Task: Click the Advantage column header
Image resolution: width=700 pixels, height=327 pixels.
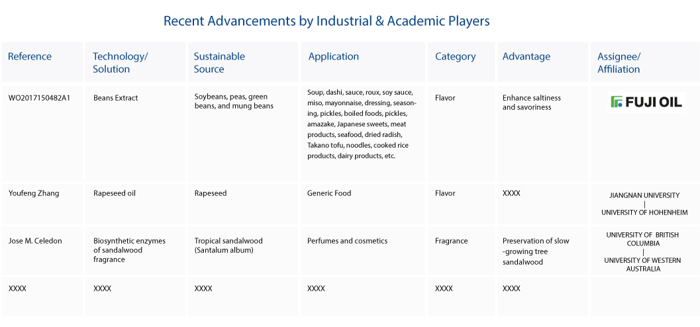Action: (x=526, y=56)
